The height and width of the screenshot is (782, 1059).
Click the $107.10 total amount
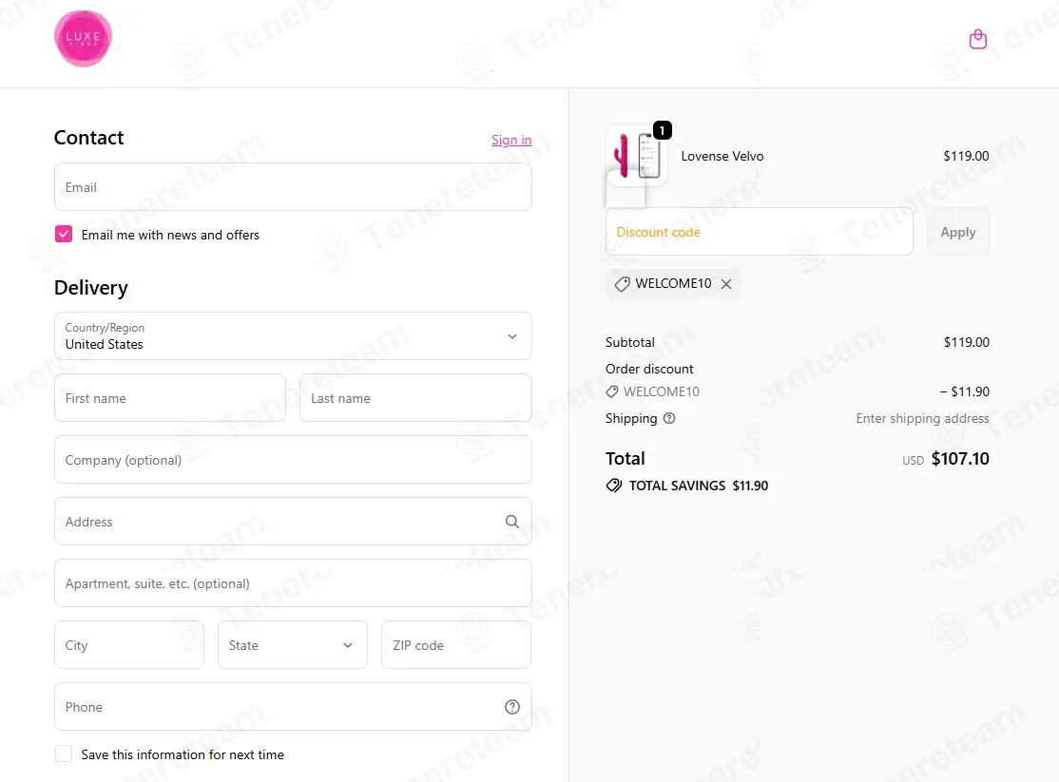[960, 459]
